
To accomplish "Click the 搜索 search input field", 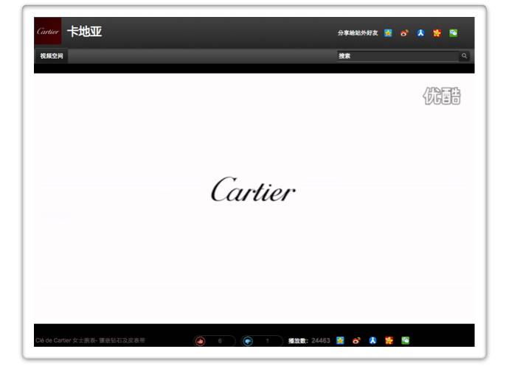I will point(398,56).
